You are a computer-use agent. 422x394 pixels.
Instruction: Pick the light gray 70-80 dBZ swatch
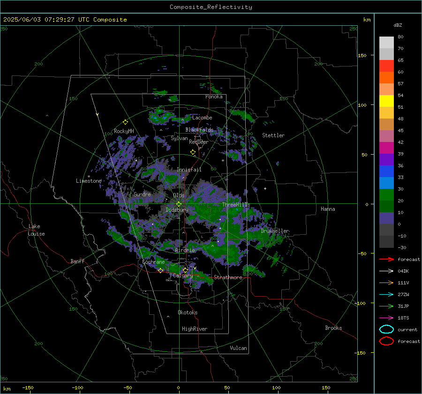coord(386,42)
